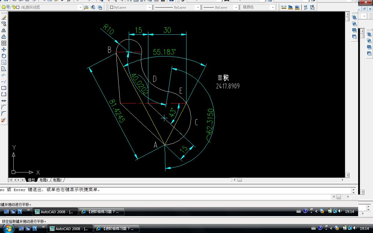Select the 30 horizontal dimension text
This screenshot has width=373, height=233.
[167, 30]
